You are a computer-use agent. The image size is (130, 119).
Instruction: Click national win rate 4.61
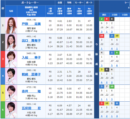(x=60, y=21)
